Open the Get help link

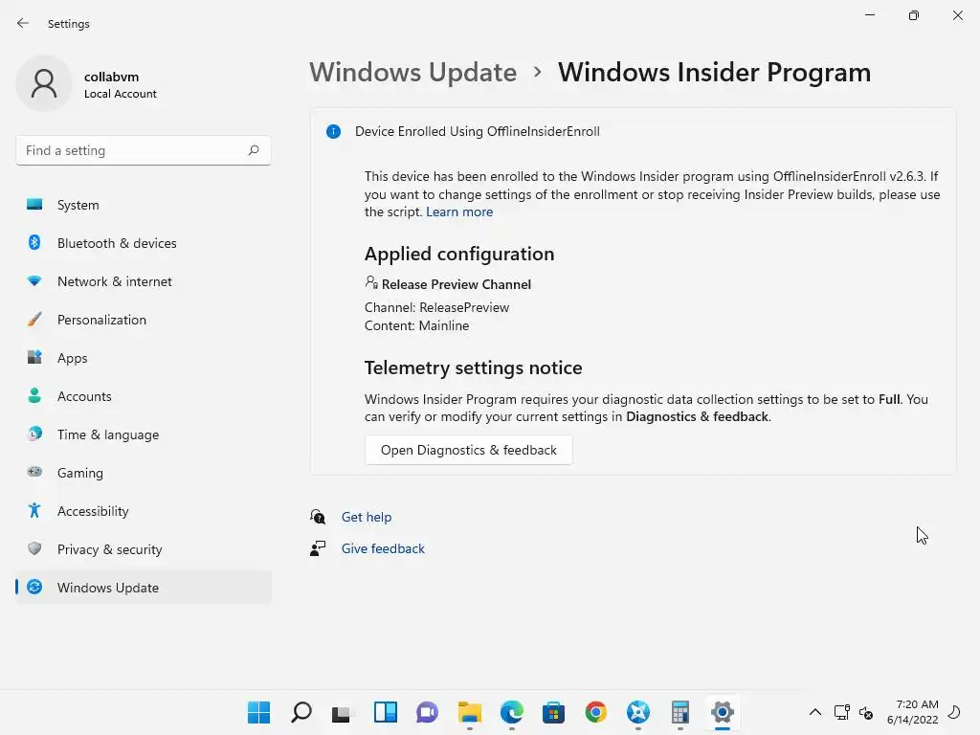click(x=367, y=517)
